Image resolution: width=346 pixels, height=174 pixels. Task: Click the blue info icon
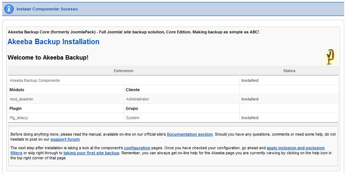[9, 9]
